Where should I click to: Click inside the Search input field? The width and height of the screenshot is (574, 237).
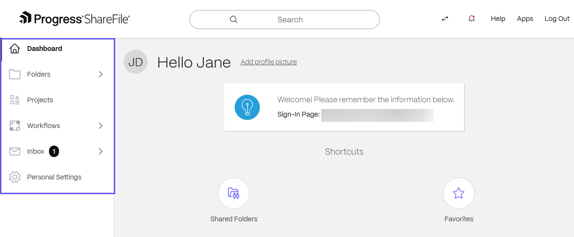pos(305,20)
